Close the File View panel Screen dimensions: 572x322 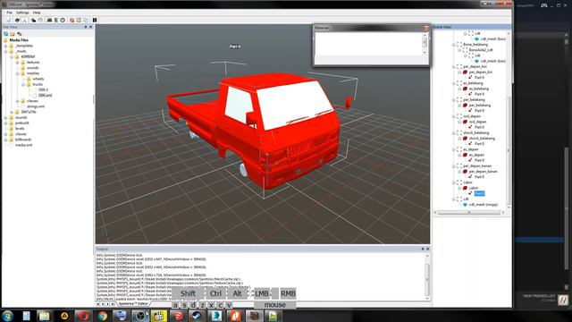click(x=91, y=27)
